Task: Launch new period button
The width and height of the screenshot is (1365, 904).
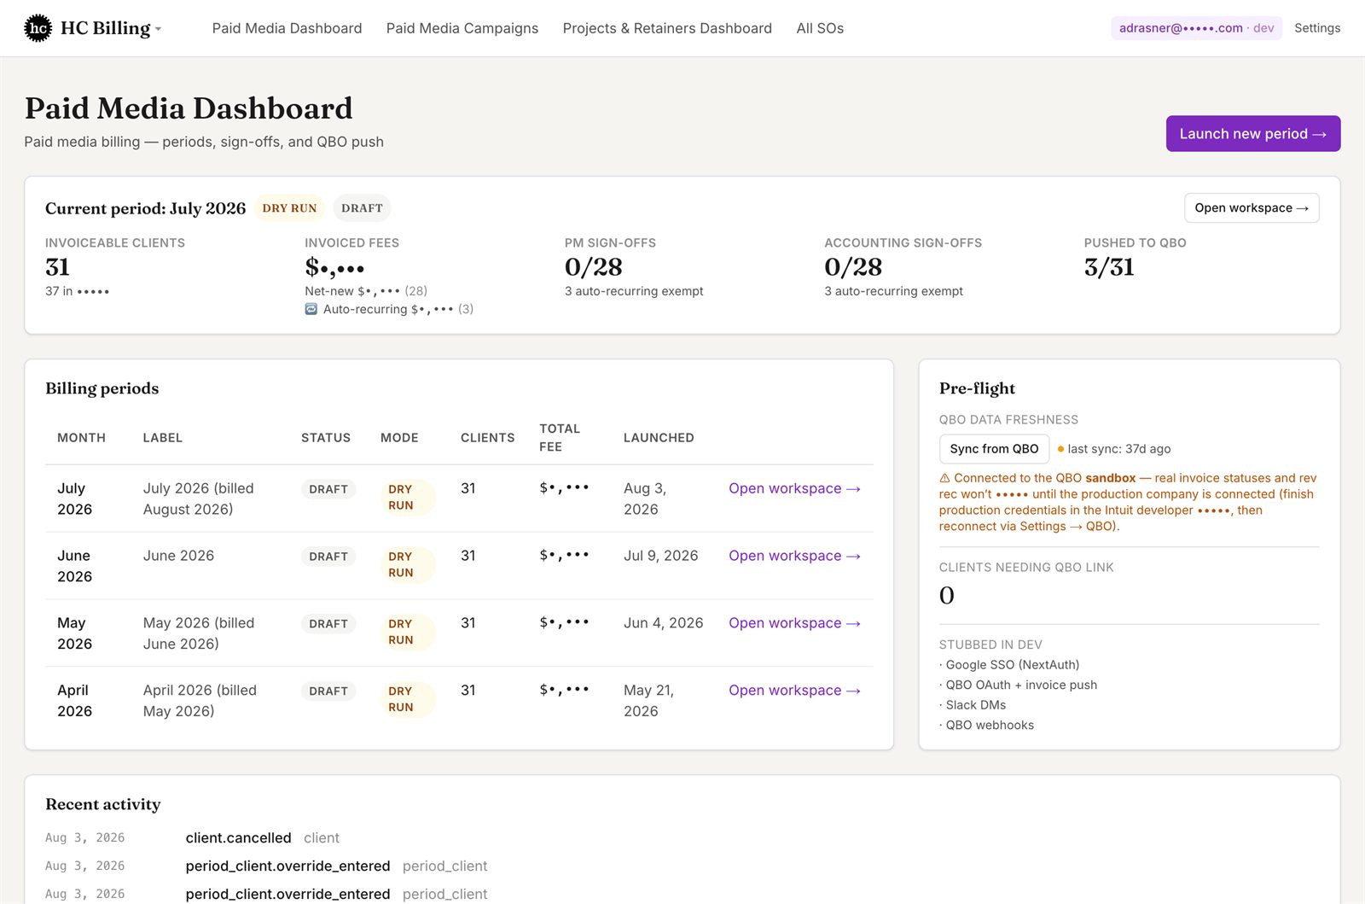Action: 1252,134
